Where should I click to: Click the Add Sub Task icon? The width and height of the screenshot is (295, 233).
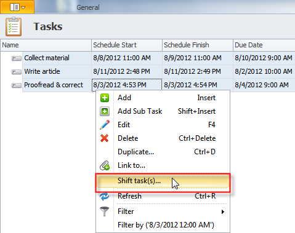pos(105,111)
